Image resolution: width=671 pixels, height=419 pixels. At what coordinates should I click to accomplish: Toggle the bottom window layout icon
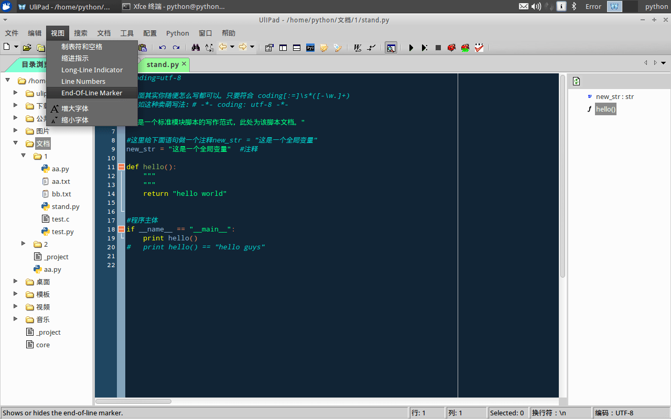tap(297, 48)
